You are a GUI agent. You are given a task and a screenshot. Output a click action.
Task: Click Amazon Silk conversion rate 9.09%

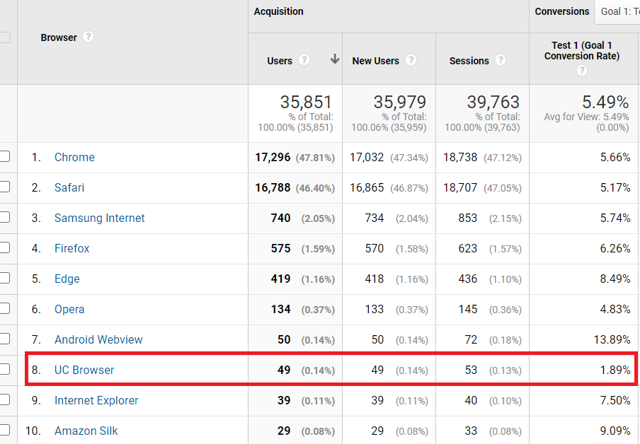[x=615, y=431]
